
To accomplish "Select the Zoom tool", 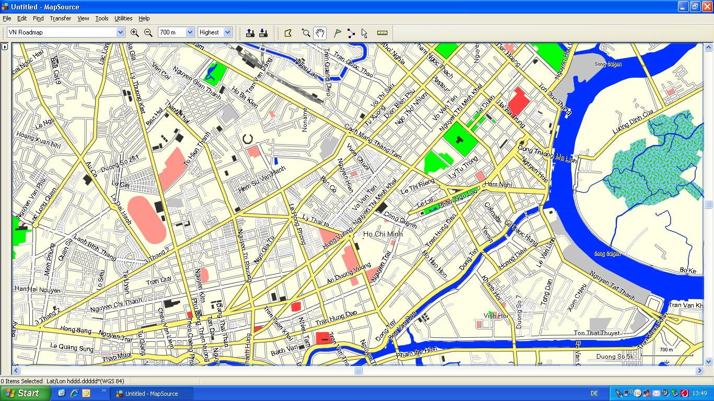I will [x=306, y=33].
